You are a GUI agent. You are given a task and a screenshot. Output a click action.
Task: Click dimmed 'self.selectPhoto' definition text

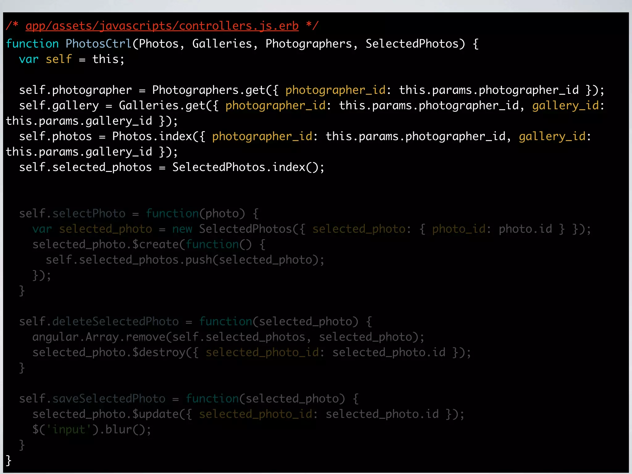coord(72,214)
